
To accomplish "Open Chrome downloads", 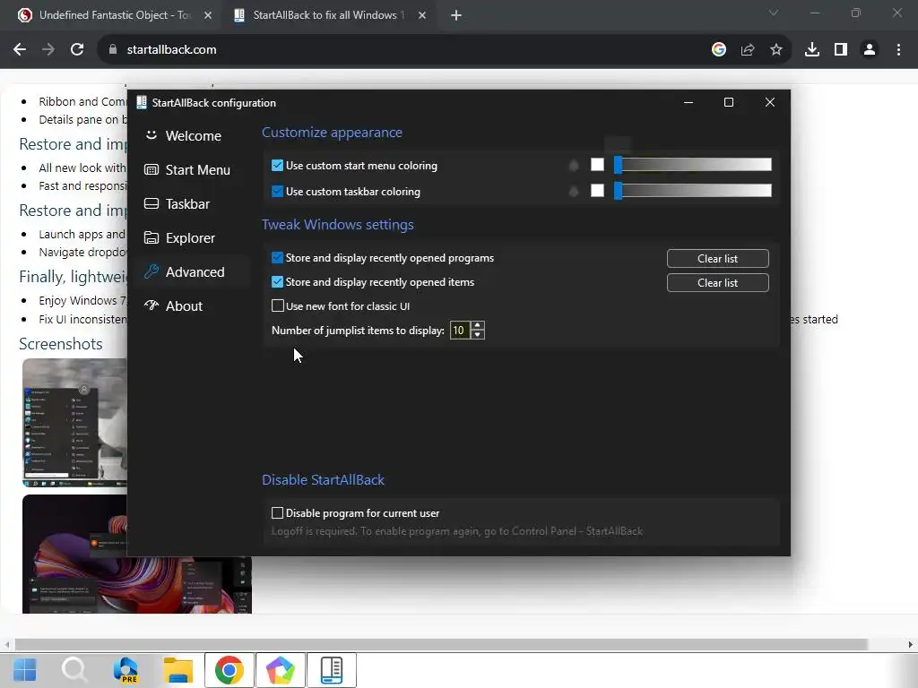I will (812, 50).
